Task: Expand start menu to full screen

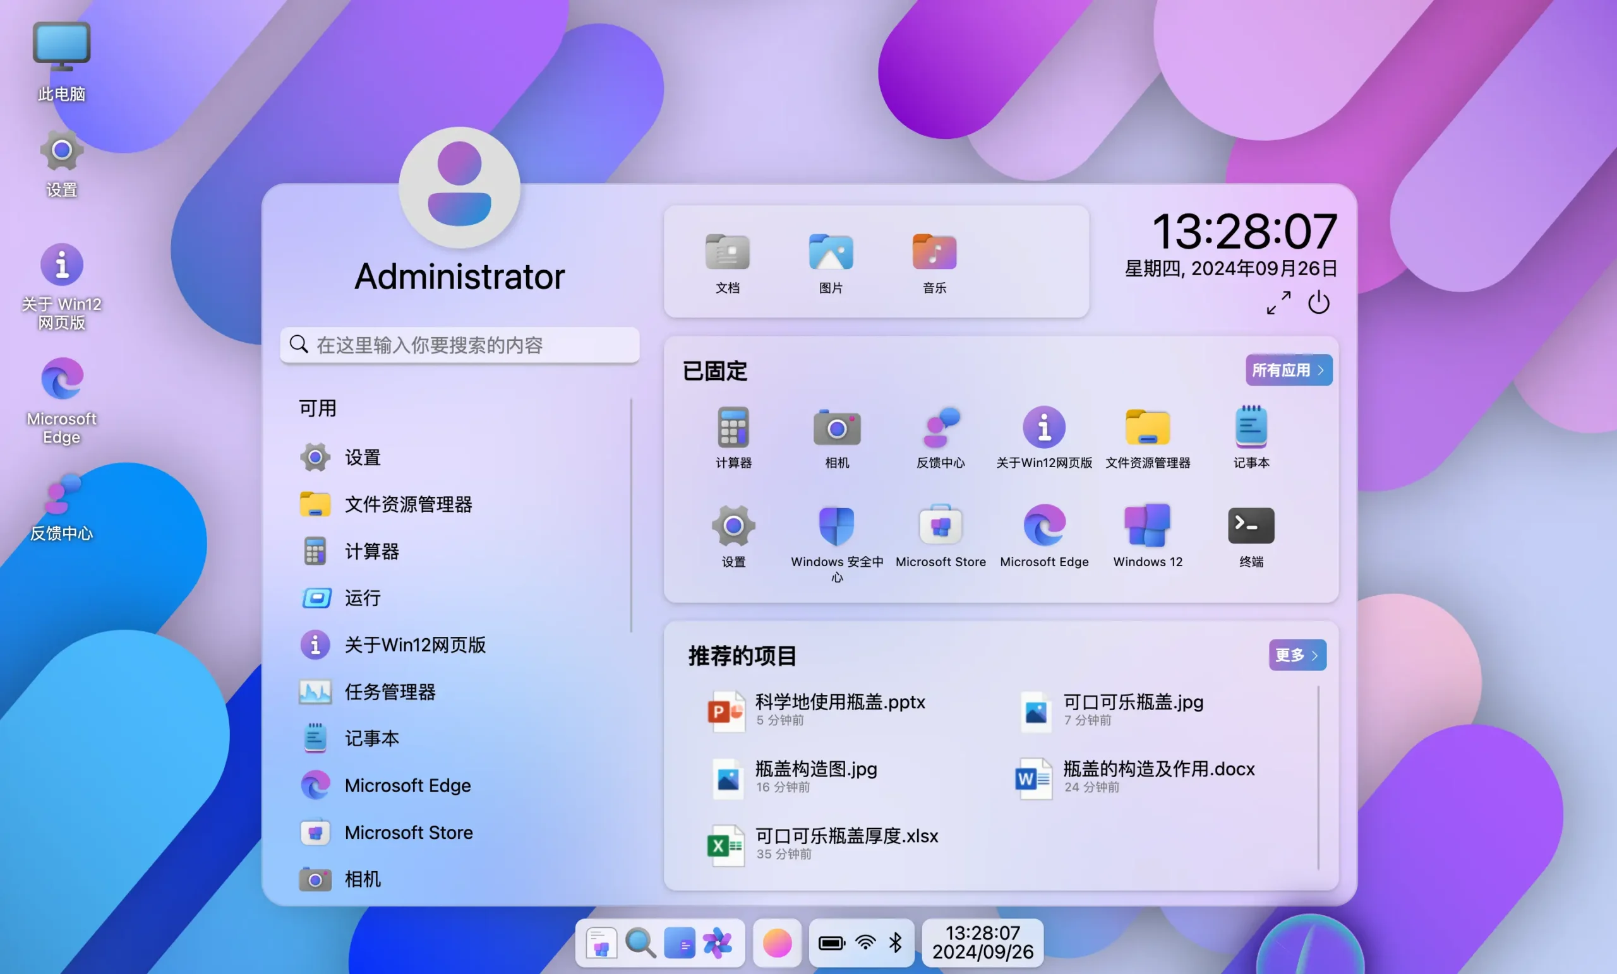Action: point(1278,303)
